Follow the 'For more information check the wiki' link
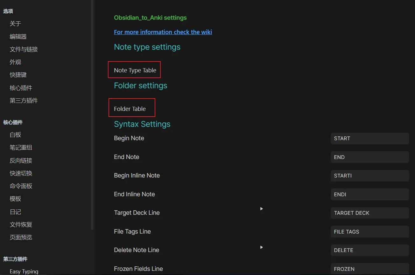 tap(163, 32)
